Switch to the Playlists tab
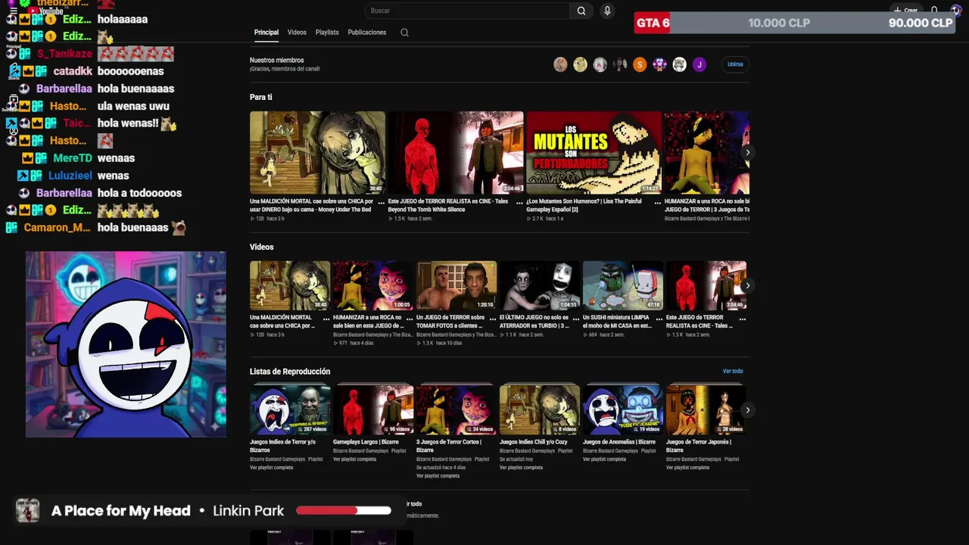This screenshot has width=969, height=545. point(327,33)
